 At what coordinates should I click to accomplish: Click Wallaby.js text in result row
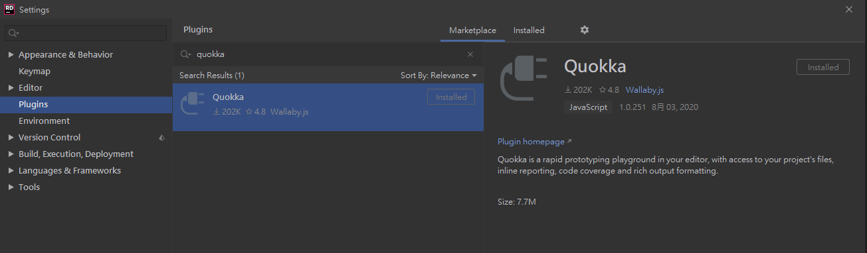coord(289,112)
